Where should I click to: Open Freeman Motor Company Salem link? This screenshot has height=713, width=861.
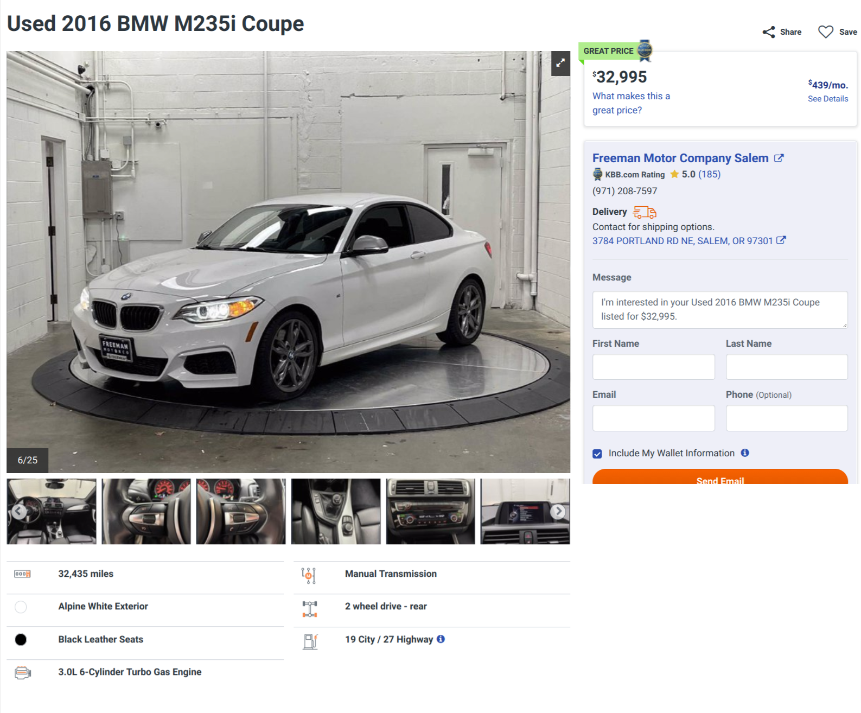pos(680,158)
